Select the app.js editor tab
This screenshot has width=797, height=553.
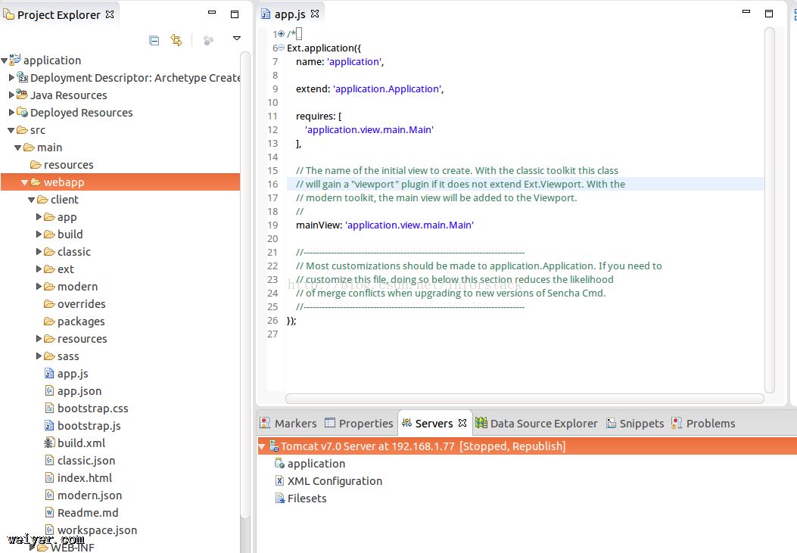pos(290,14)
